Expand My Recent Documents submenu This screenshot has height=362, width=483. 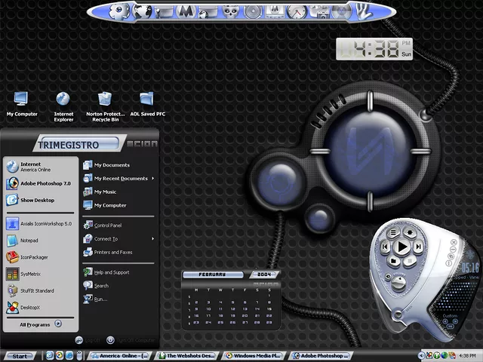(x=121, y=179)
